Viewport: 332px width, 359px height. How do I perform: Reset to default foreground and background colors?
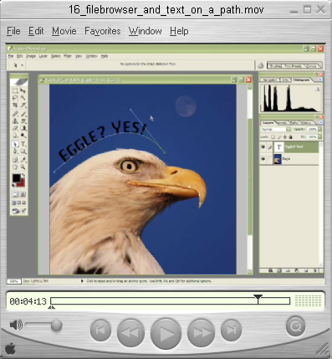click(x=13, y=185)
